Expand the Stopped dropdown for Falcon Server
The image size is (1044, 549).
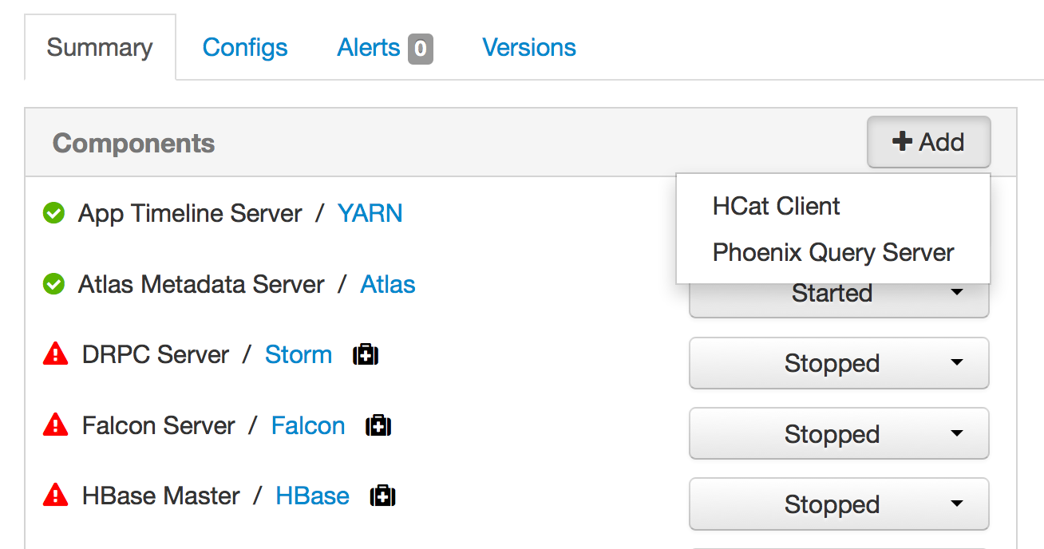[838, 433]
